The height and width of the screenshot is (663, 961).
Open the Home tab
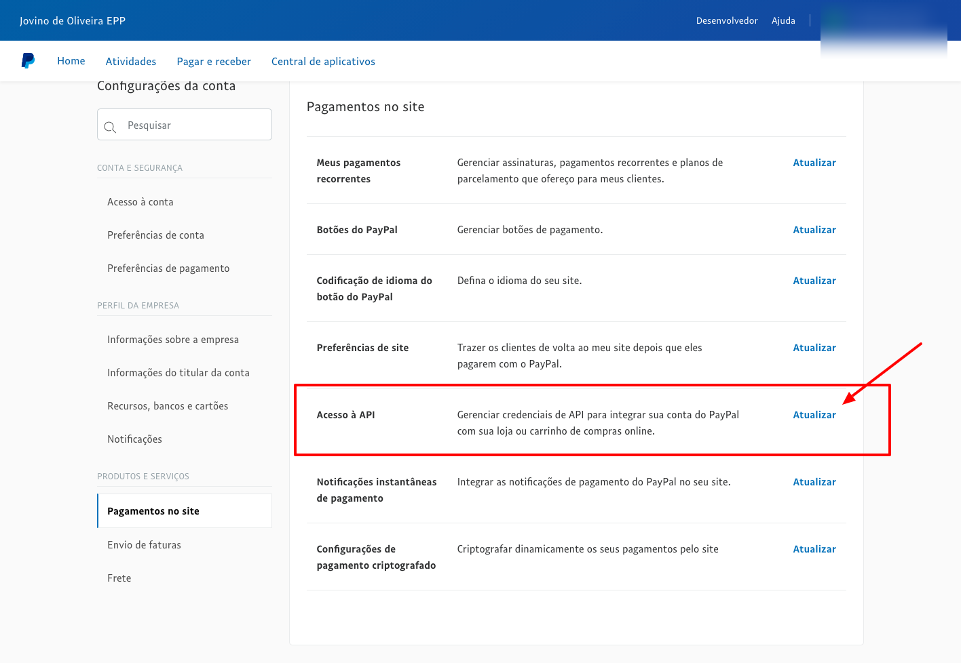(x=71, y=61)
